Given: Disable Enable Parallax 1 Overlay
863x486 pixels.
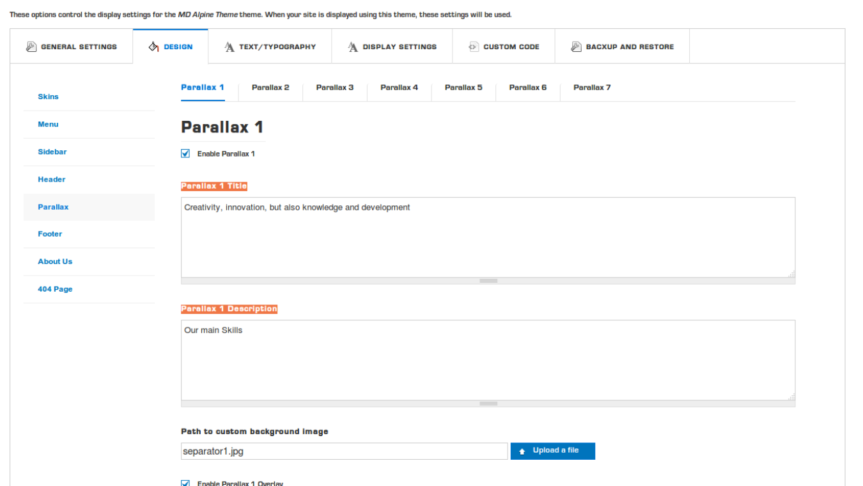Looking at the screenshot, I should [x=185, y=483].
